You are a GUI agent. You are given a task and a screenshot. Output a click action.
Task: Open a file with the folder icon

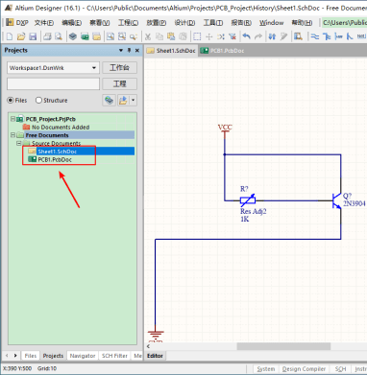(x=21, y=36)
